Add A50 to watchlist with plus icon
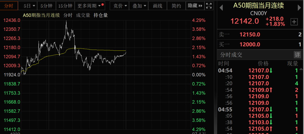Screen dimensions: 304x134 (294, 22)
